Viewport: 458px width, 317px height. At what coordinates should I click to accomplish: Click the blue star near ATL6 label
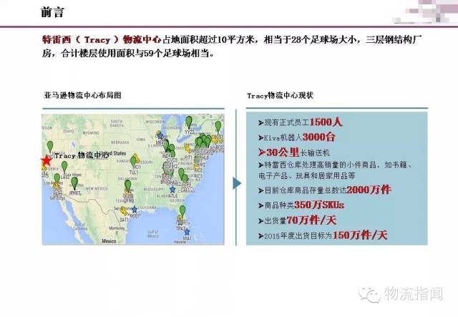pos(172,190)
